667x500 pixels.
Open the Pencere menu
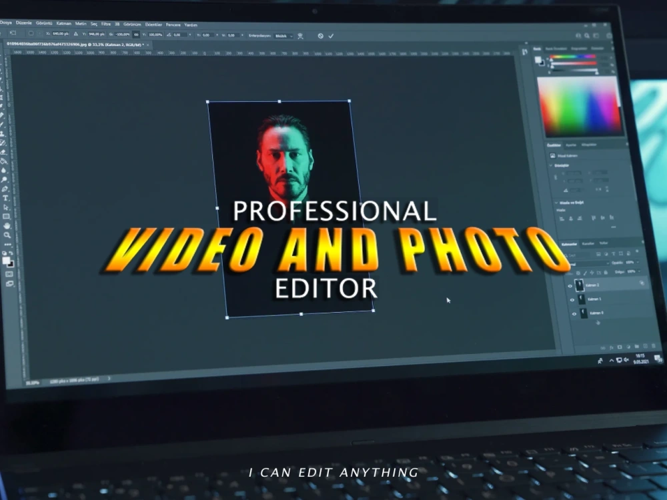click(173, 25)
